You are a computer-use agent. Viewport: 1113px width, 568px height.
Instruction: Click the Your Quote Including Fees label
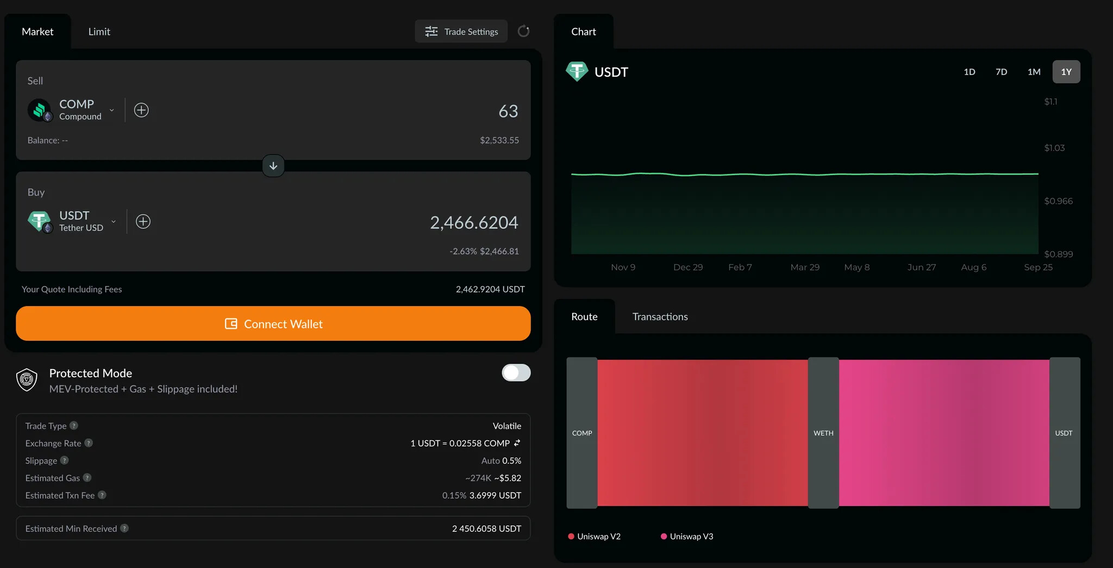click(72, 289)
